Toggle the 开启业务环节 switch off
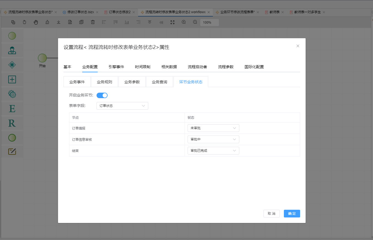 coord(102,95)
